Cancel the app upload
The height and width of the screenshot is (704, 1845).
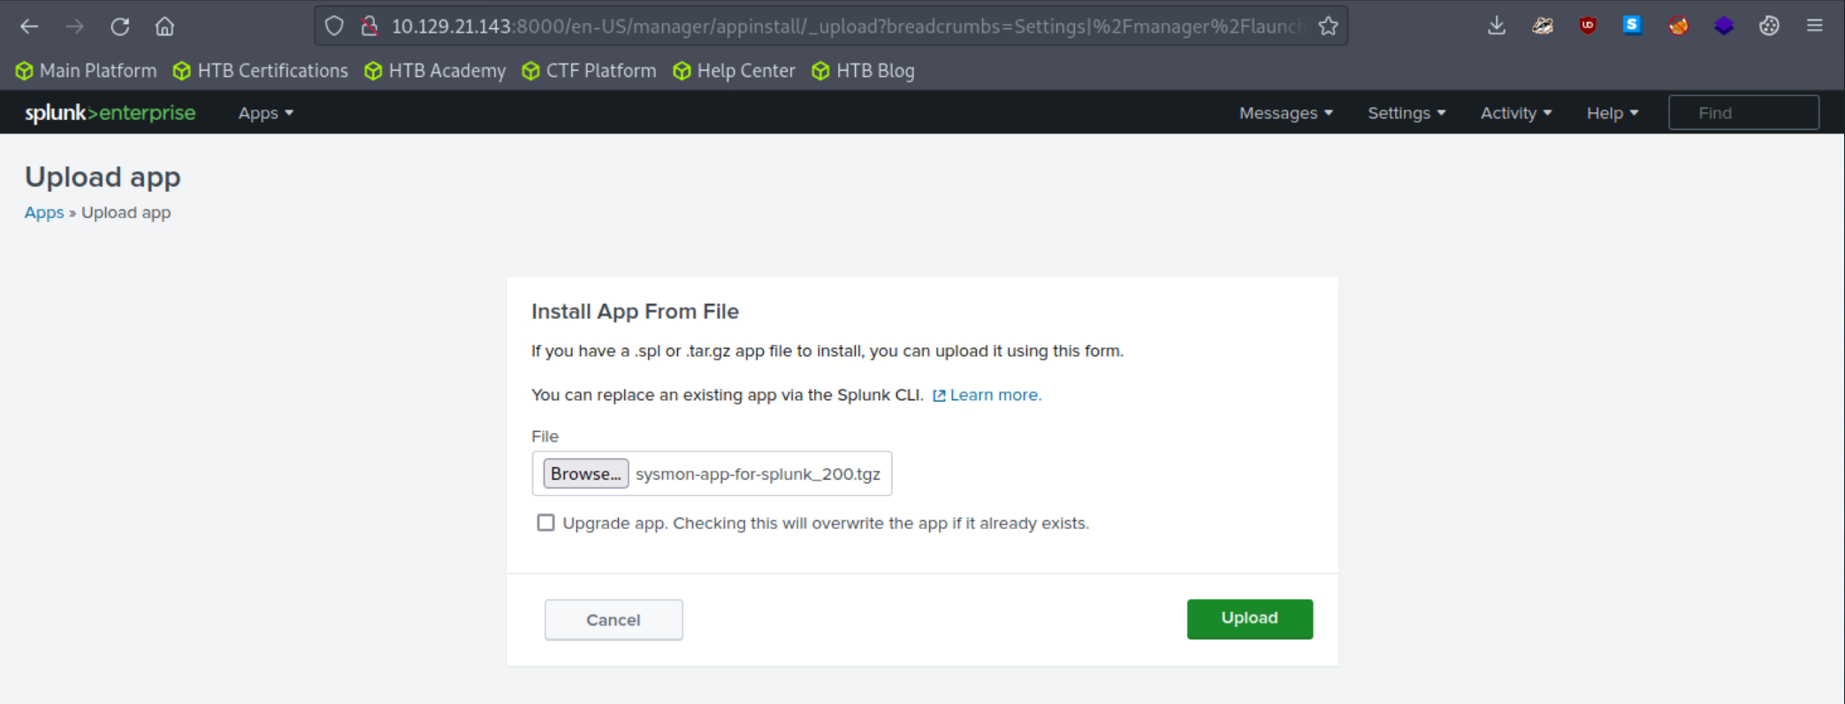point(614,620)
